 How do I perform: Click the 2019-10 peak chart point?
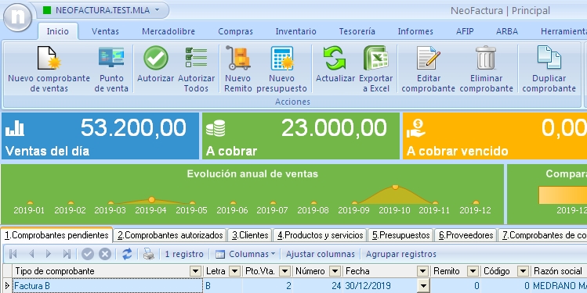[395, 187]
